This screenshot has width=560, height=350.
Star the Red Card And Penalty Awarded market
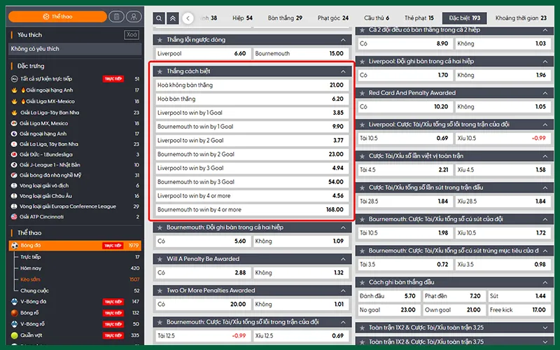(x=363, y=93)
